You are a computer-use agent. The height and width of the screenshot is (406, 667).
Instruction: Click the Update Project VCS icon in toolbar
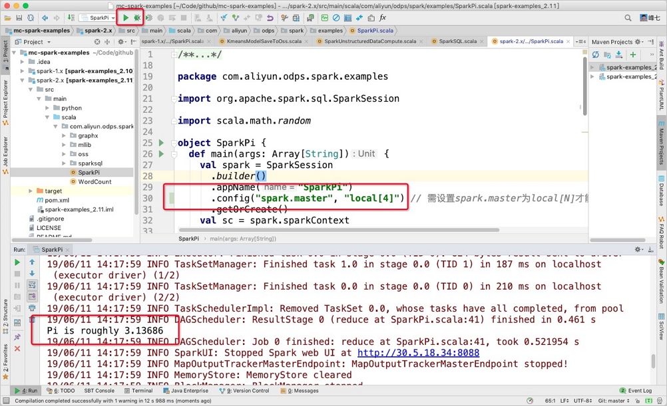tap(223, 18)
